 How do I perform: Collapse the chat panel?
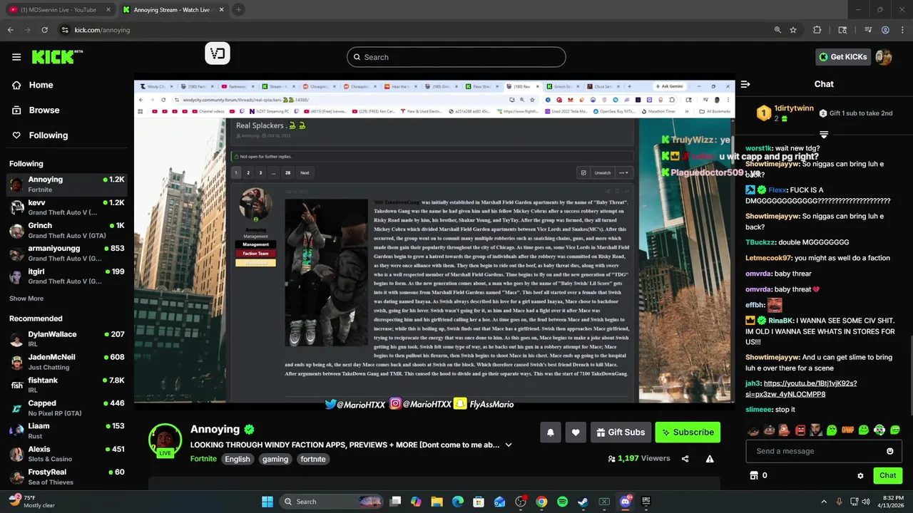[x=745, y=84]
